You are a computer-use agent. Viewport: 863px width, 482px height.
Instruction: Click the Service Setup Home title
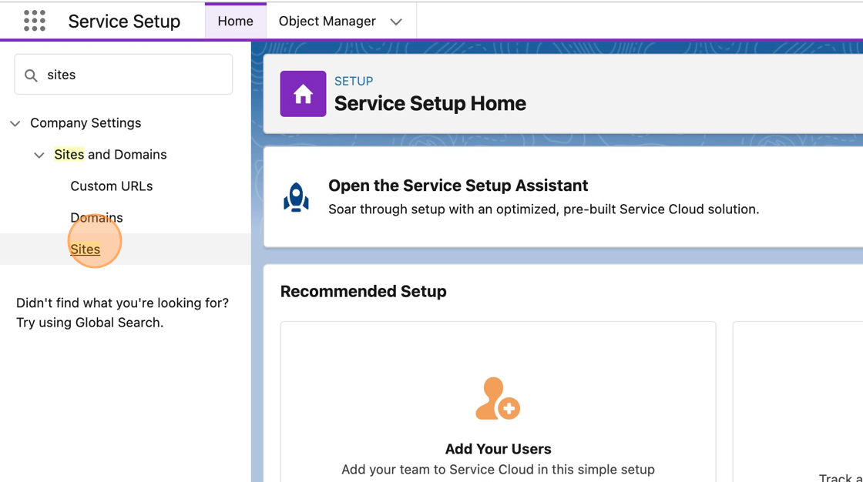pyautogui.click(x=430, y=103)
